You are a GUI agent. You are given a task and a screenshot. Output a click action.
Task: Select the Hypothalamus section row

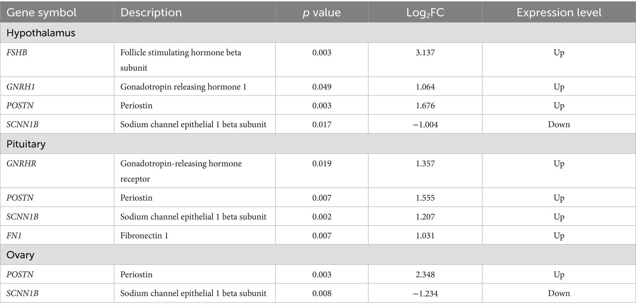click(41, 33)
